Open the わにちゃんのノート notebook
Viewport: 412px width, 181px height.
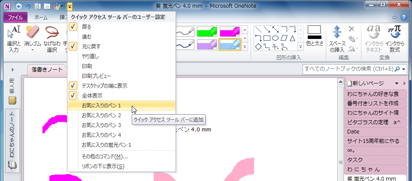pyautogui.click(x=12, y=141)
